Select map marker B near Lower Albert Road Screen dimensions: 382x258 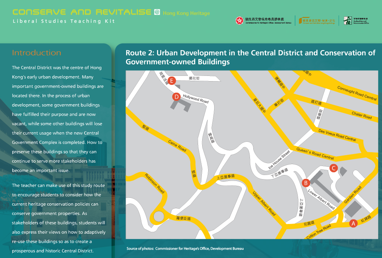coord(306,183)
